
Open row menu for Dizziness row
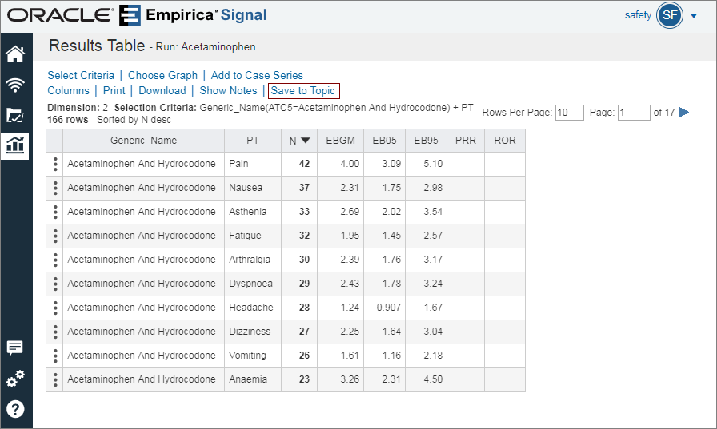click(x=55, y=332)
